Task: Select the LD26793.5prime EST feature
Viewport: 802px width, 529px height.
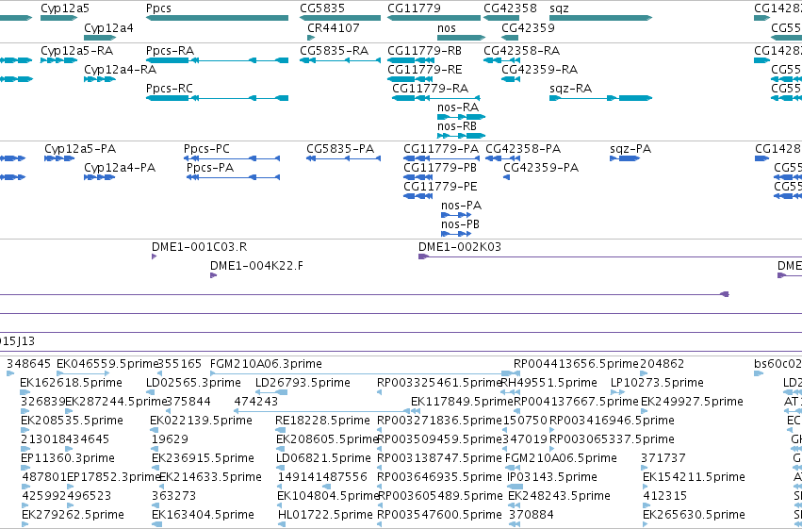Action: (271, 392)
